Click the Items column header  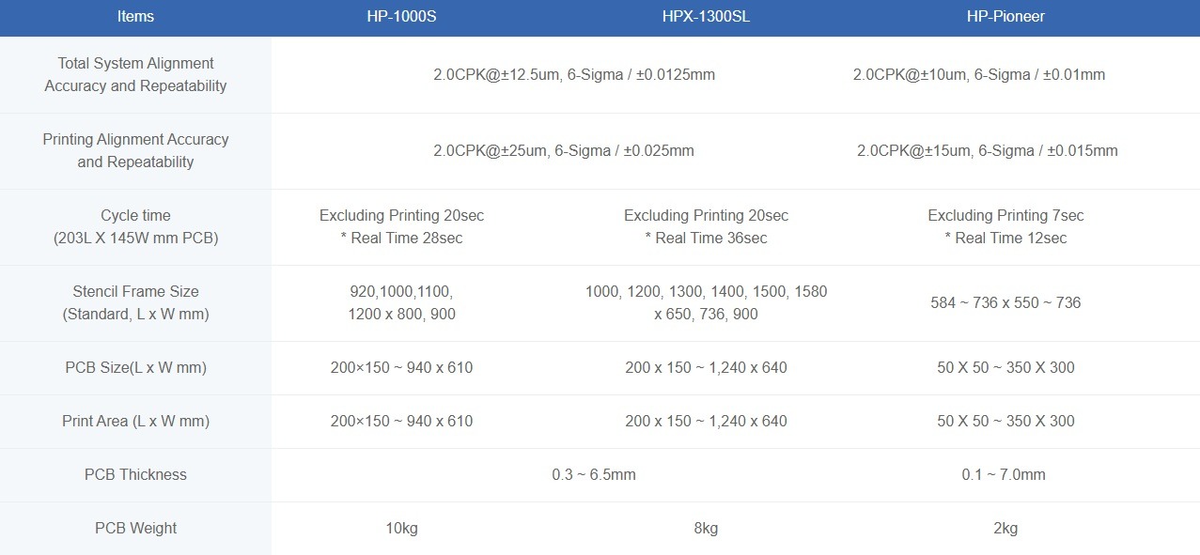[x=135, y=17]
